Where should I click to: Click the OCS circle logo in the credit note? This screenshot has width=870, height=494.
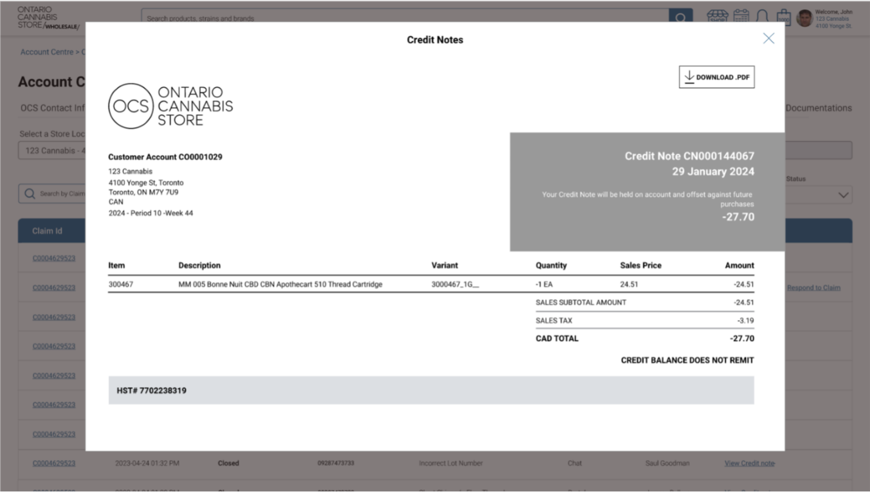click(x=131, y=106)
